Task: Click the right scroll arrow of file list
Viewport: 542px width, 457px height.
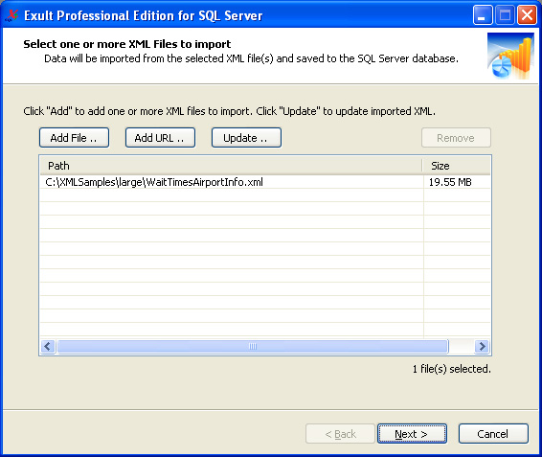Action: pos(482,346)
